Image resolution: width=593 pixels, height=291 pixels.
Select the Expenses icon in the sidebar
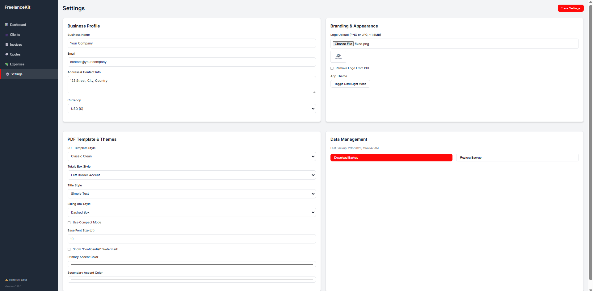point(7,64)
